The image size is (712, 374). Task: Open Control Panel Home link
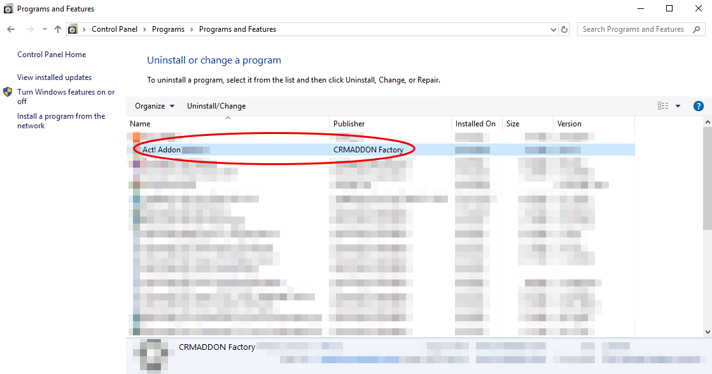pos(52,55)
